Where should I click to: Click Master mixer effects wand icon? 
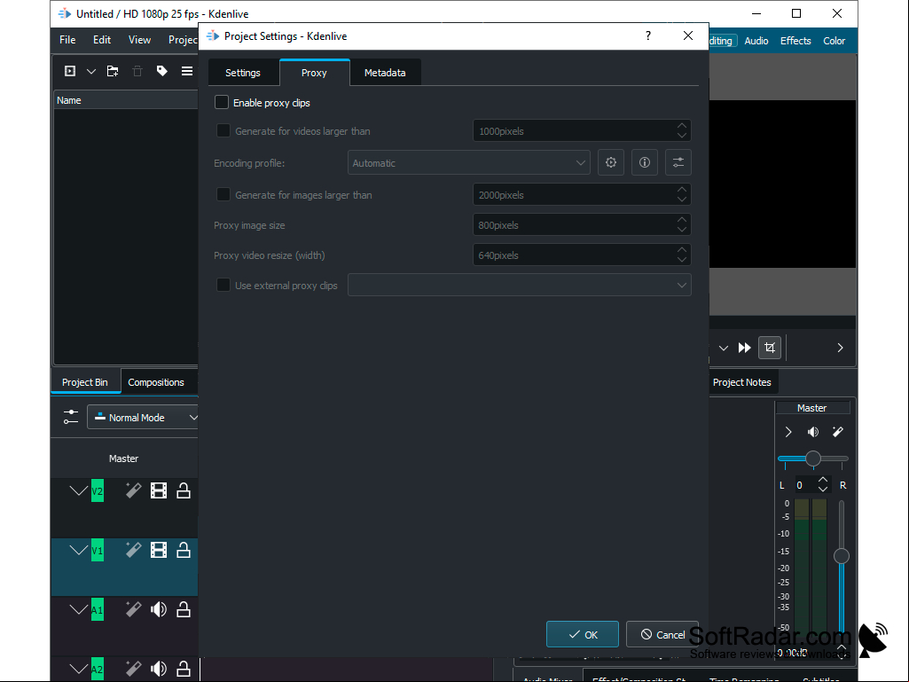pos(838,432)
